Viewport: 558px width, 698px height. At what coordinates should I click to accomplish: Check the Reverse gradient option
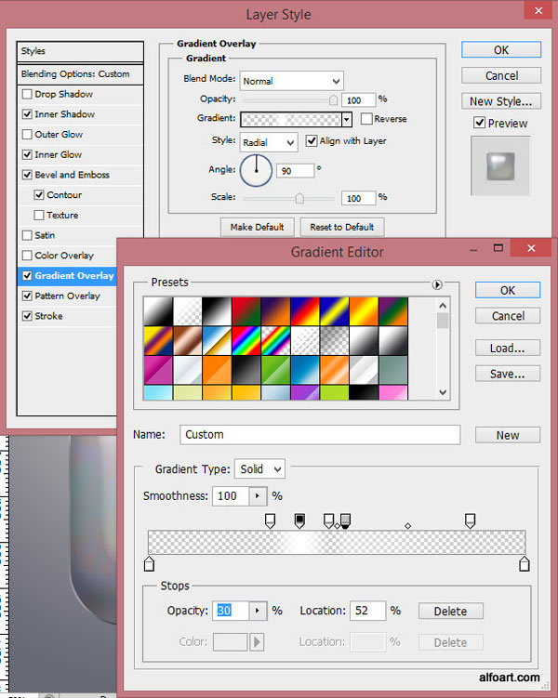[366, 119]
